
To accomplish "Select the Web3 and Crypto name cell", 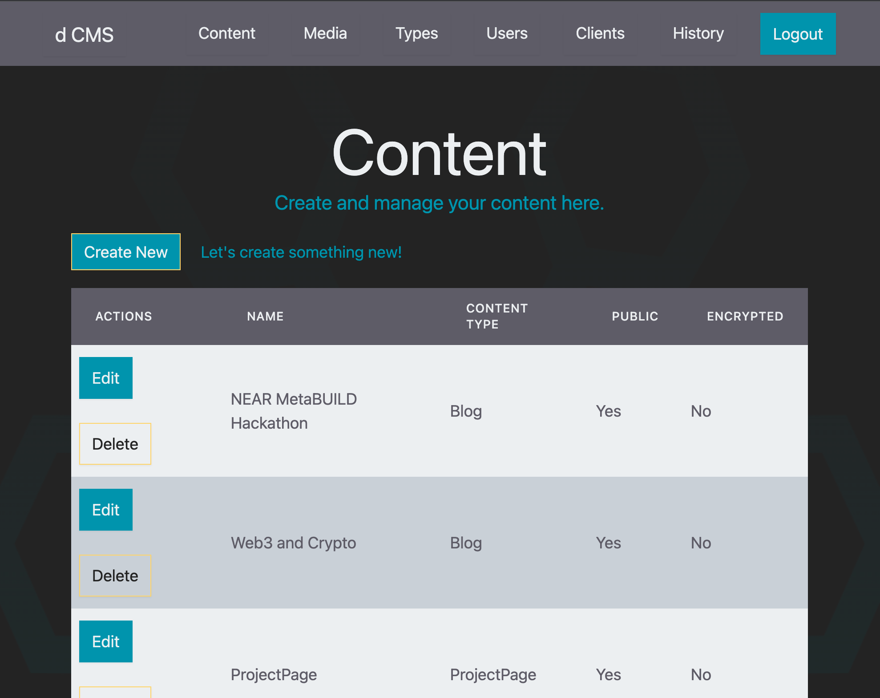I will click(293, 543).
